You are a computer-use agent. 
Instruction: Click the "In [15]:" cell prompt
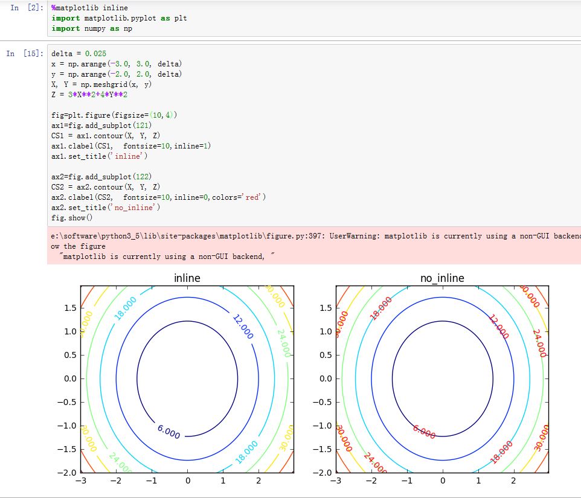point(25,54)
